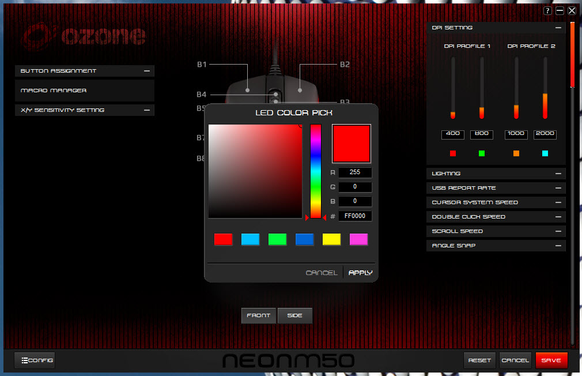Click the Reset button
The height and width of the screenshot is (376, 582).
click(x=479, y=360)
